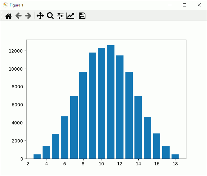Go back to the previous view
This screenshot has height=176, width=207.
click(x=18, y=16)
